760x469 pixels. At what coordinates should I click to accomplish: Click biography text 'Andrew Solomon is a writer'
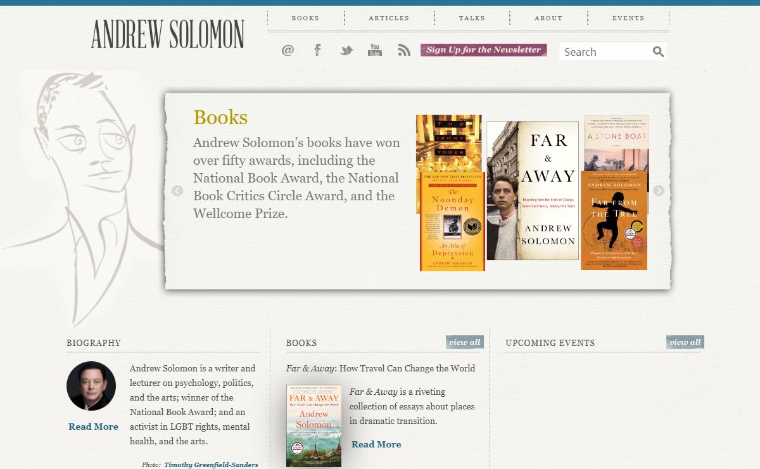tap(193, 404)
